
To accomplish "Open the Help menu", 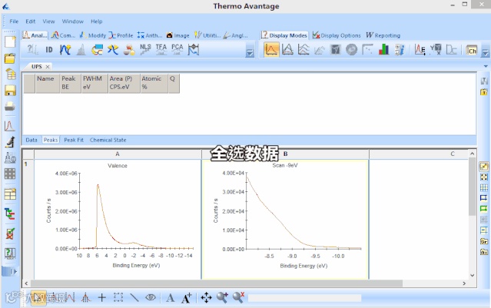I will (97, 22).
